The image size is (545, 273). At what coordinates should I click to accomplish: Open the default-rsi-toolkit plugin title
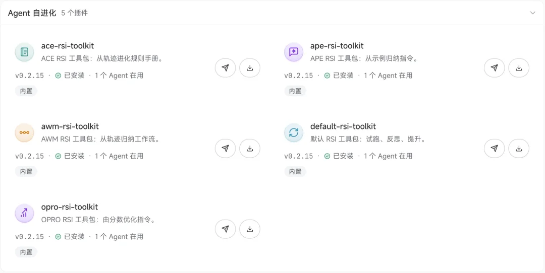(x=343, y=126)
